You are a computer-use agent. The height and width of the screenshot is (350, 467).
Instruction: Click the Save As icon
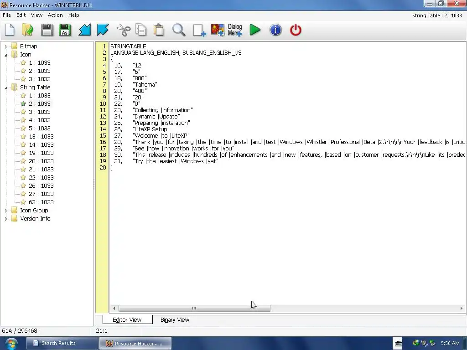[65, 30]
